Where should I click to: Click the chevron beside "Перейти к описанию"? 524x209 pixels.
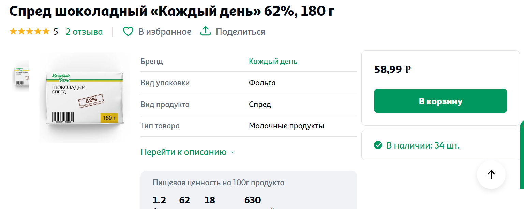click(x=233, y=152)
